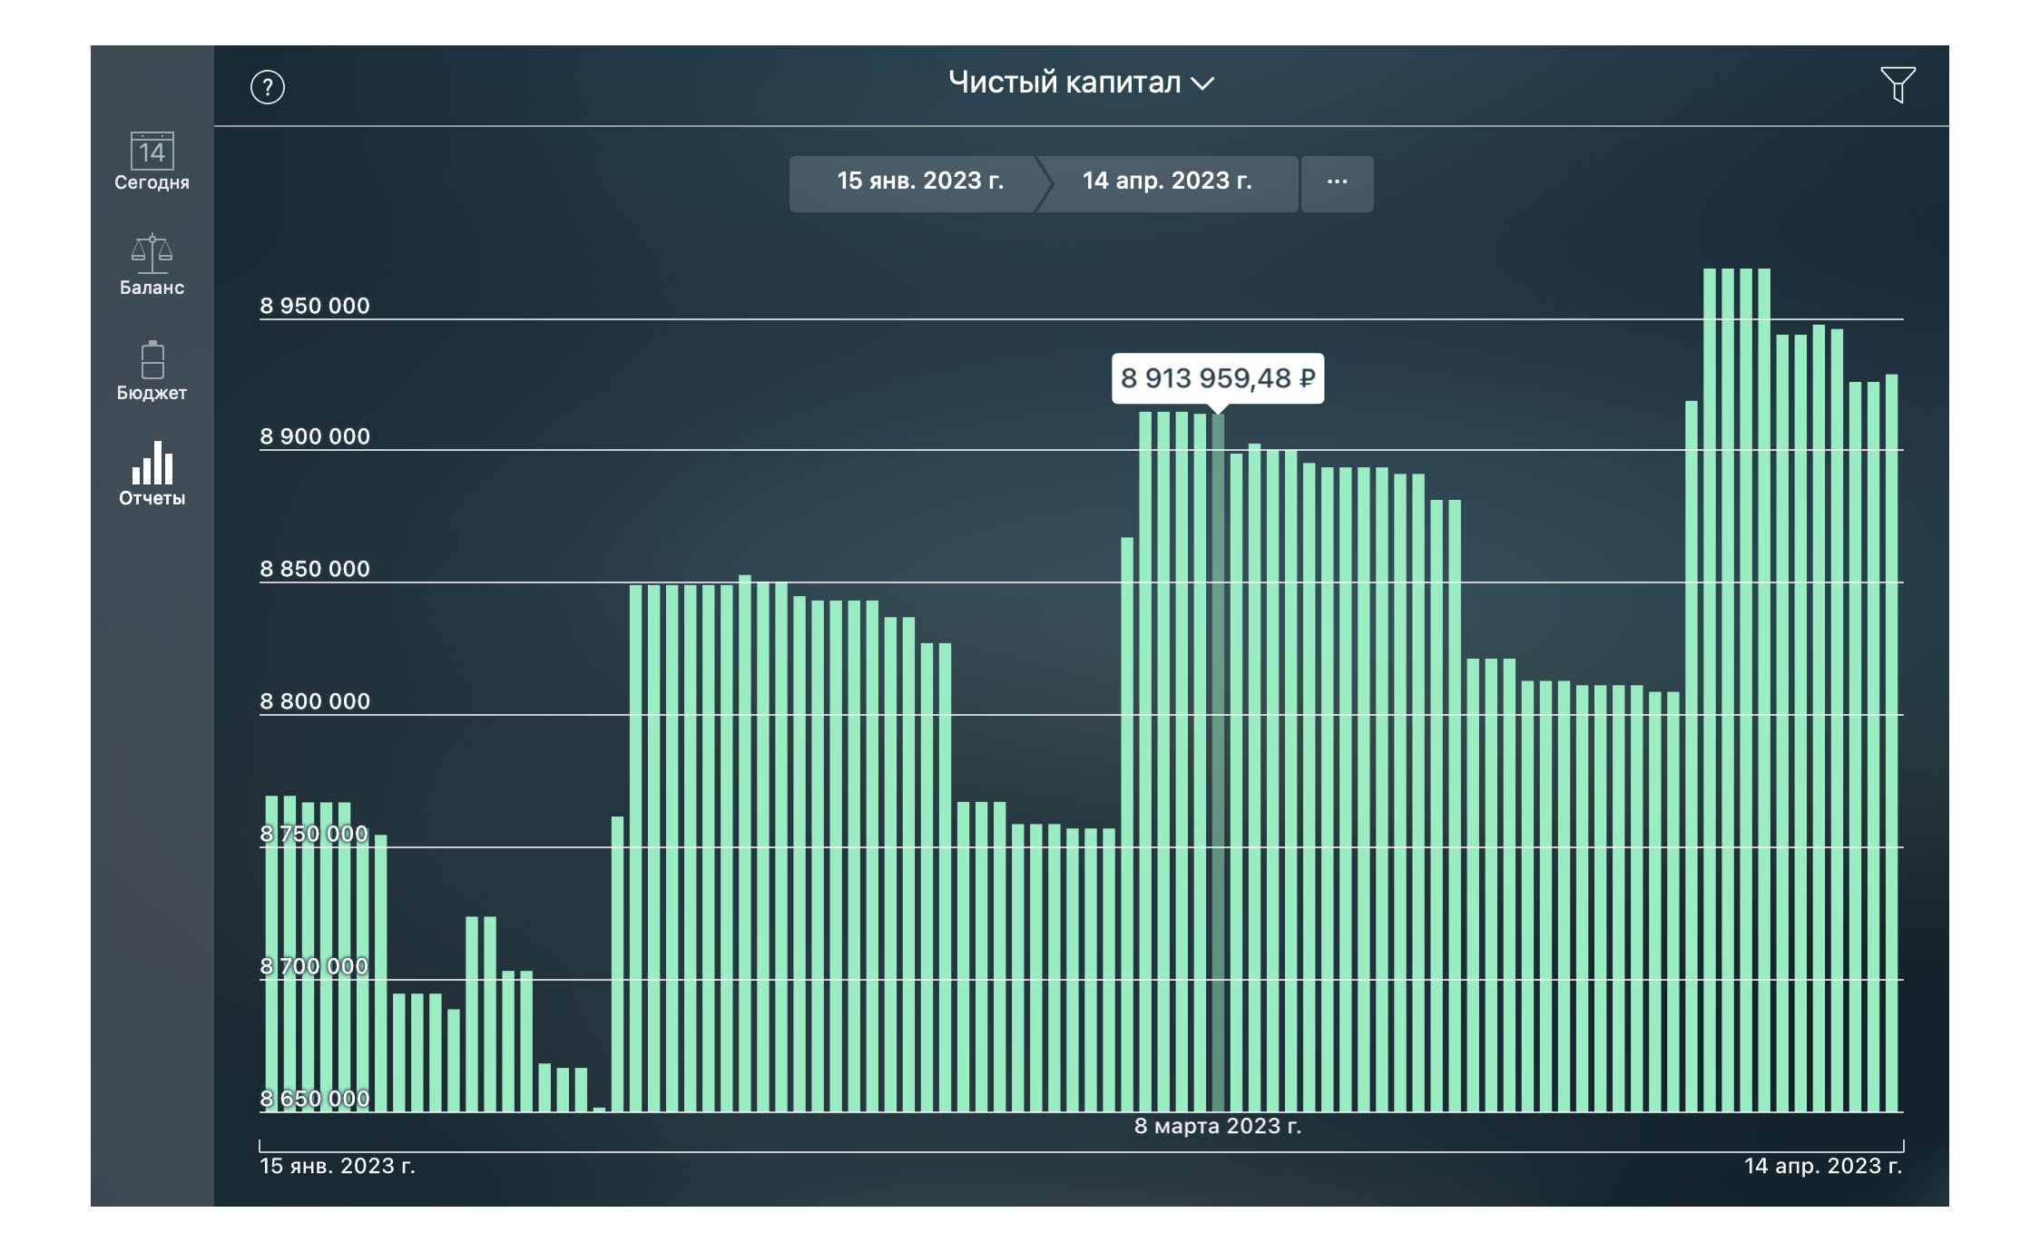
Task: Click the 8 900 000 axis label
Action: [x=315, y=436]
